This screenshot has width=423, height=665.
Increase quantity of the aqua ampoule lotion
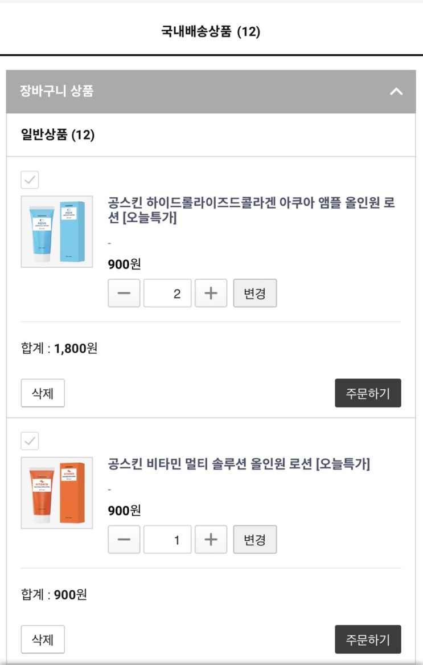[x=211, y=293]
